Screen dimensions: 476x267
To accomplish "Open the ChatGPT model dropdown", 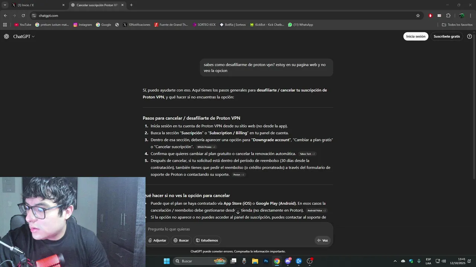I will coord(24,36).
